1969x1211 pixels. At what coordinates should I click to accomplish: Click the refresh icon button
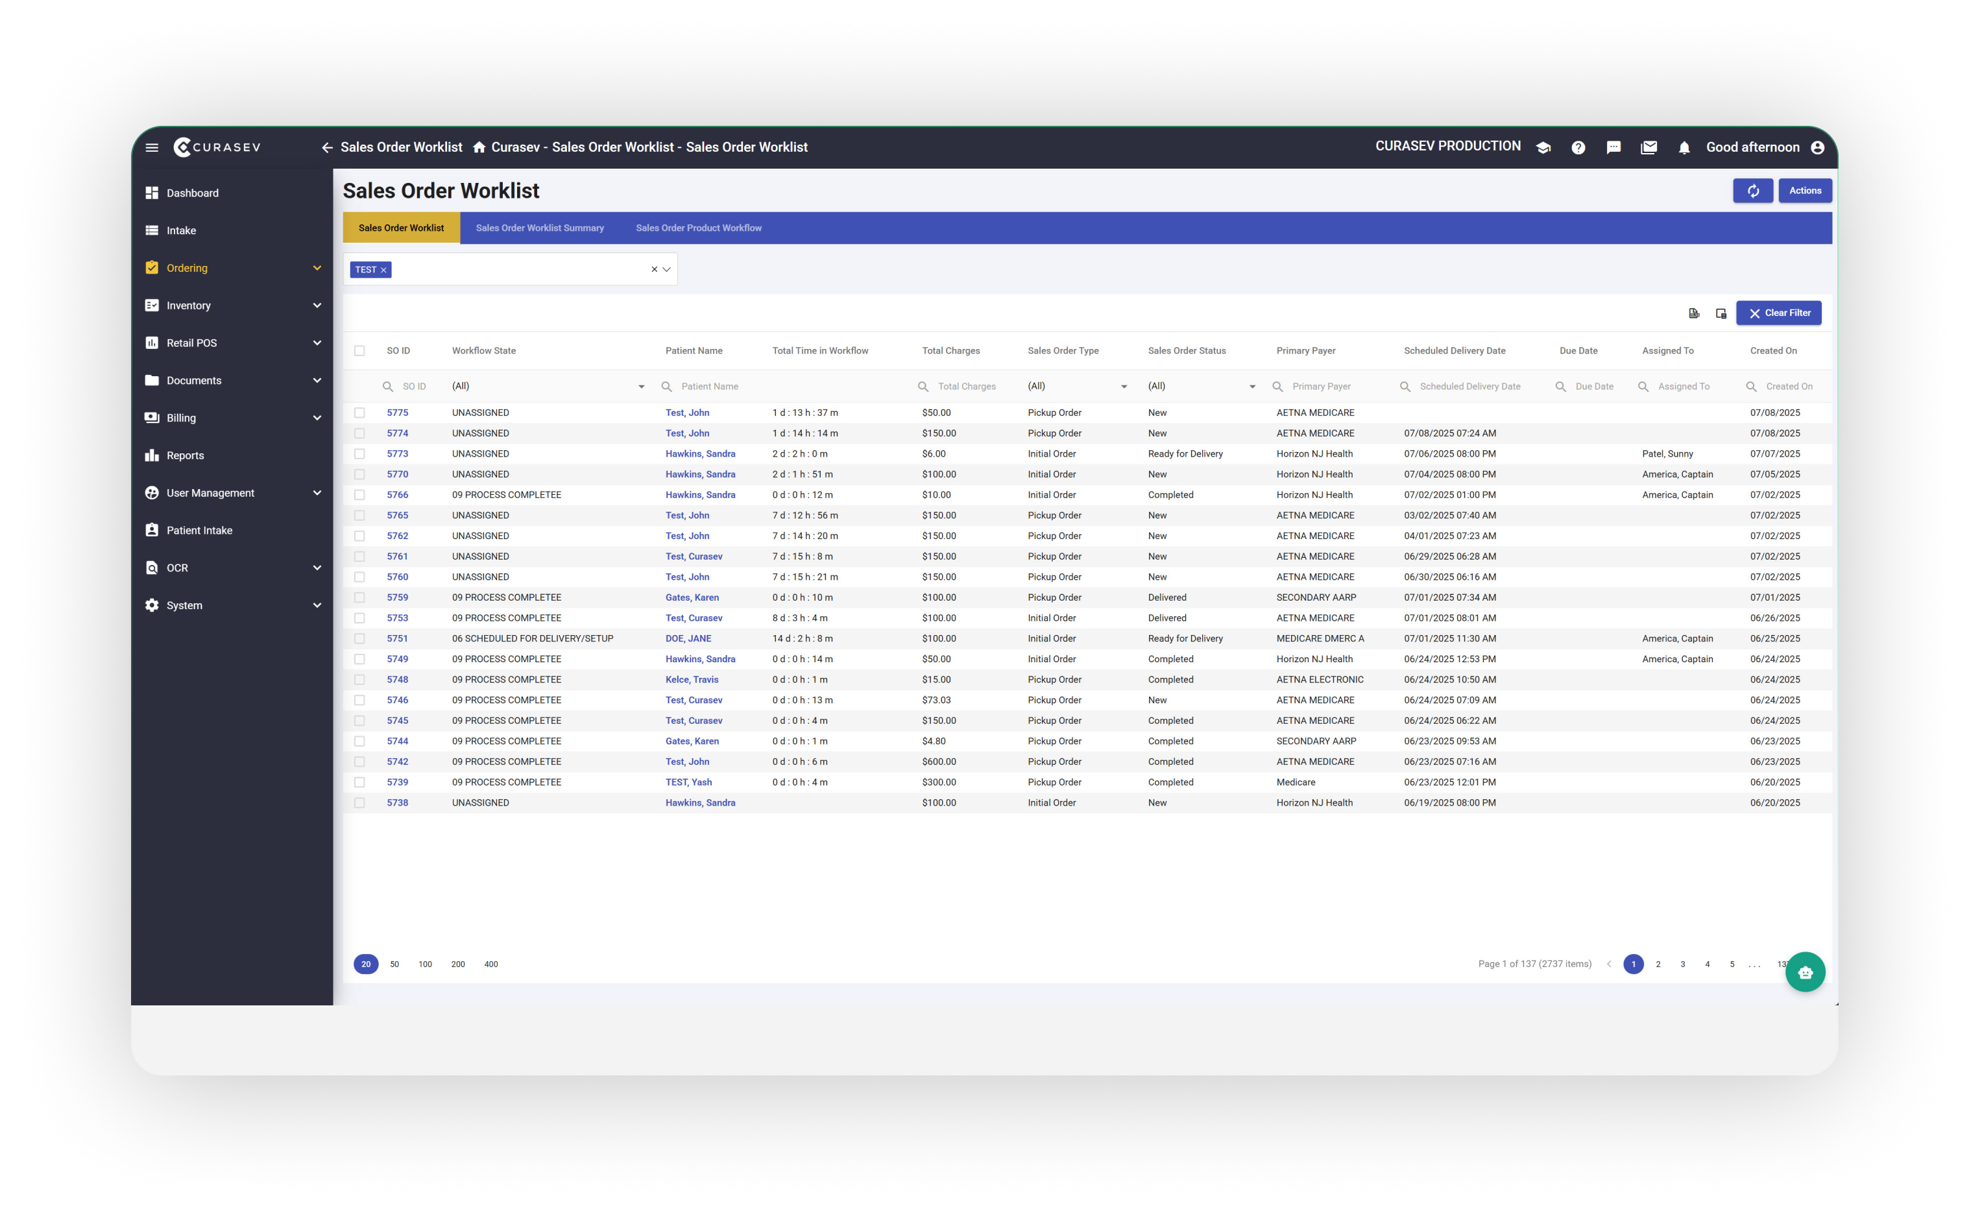1753,191
